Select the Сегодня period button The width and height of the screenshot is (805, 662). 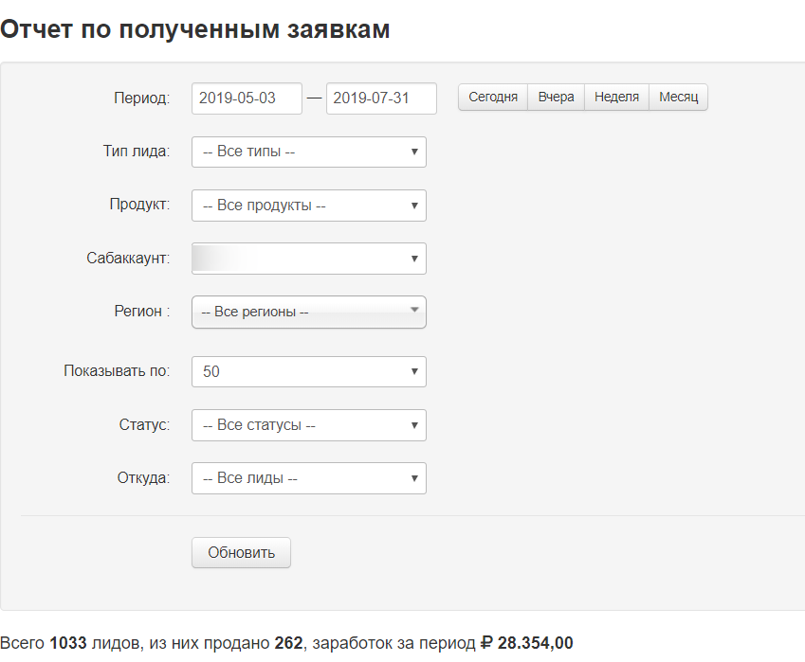click(493, 98)
